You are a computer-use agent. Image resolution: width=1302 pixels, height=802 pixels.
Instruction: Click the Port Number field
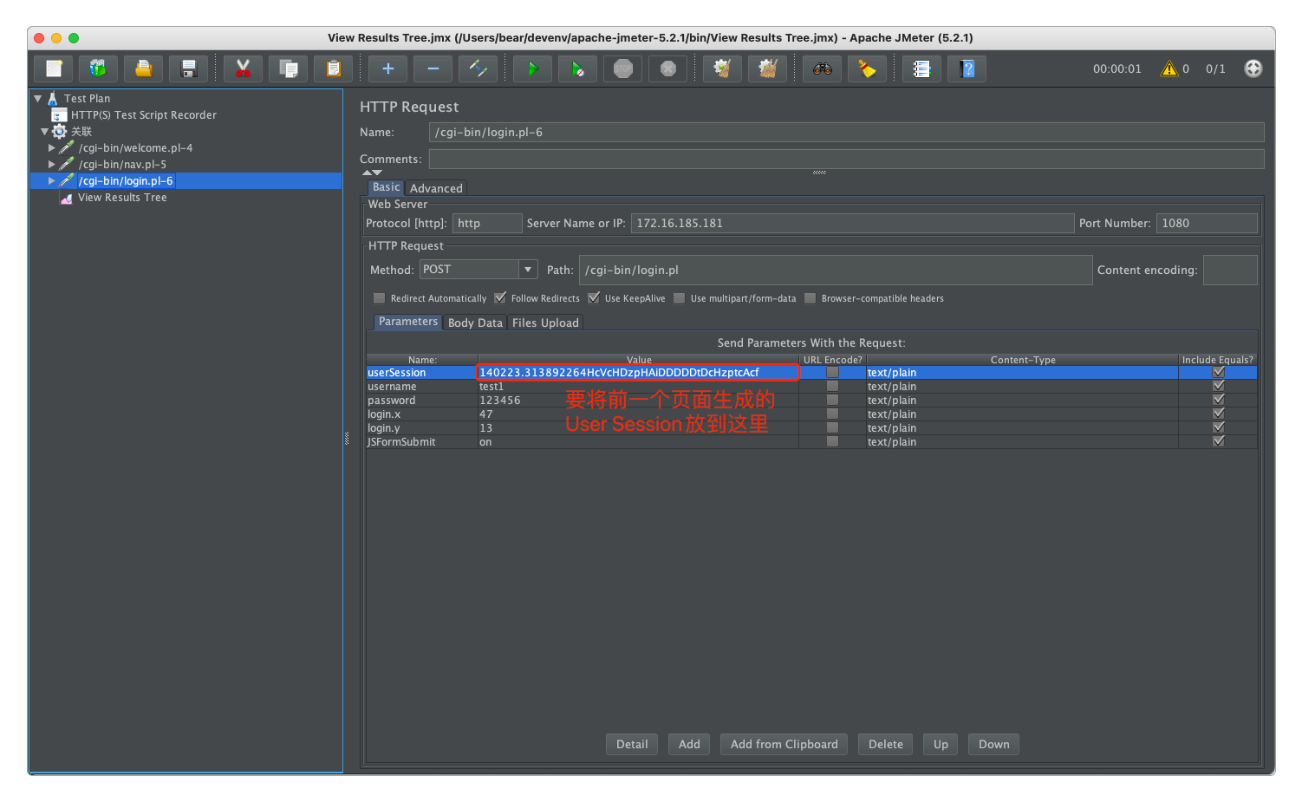1207,223
